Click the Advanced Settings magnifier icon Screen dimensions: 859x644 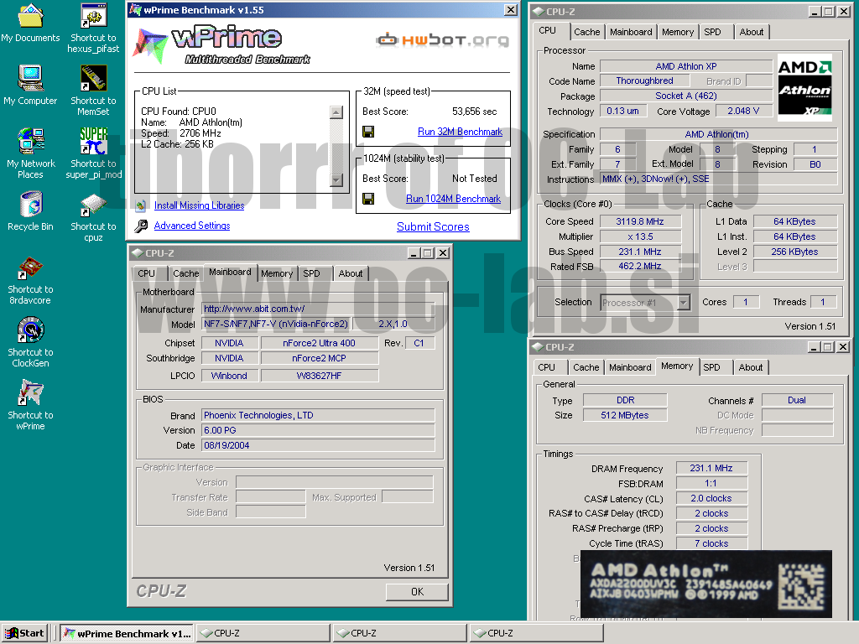point(141,226)
